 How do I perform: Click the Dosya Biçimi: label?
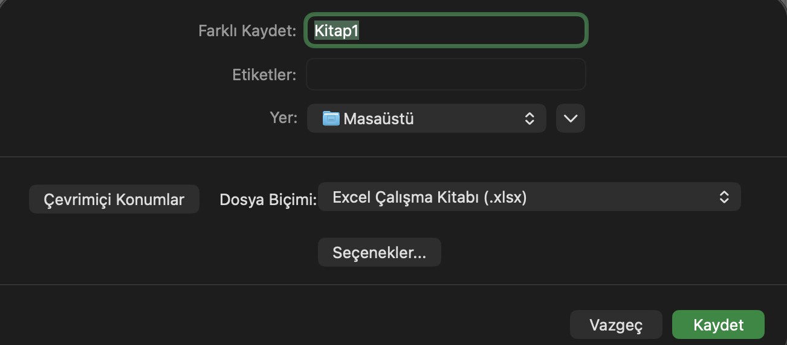click(268, 199)
